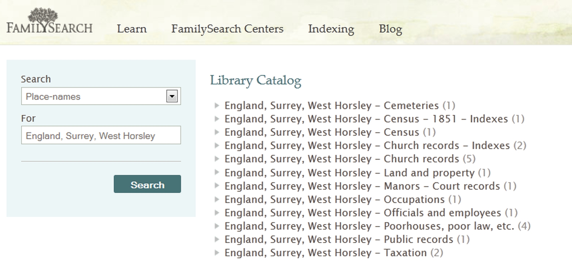
Task: Click the green Search button
Action: (x=147, y=184)
